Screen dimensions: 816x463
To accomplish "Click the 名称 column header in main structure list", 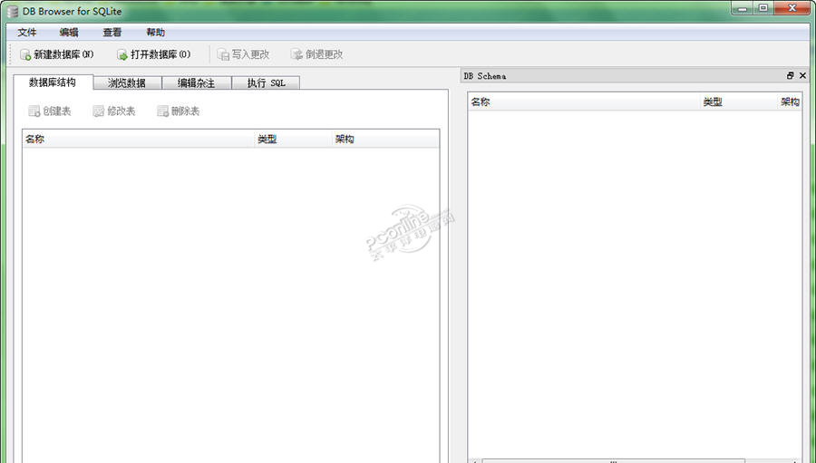I will [139, 139].
